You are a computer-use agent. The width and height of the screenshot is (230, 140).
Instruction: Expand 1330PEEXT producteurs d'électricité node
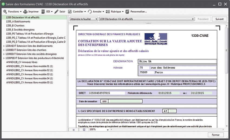(x=4, y=58)
